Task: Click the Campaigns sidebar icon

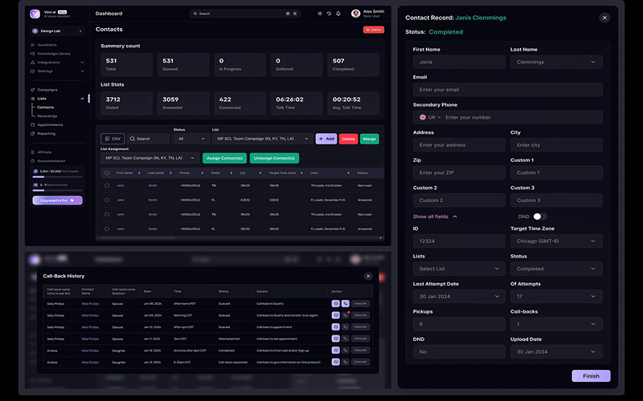Action: click(x=32, y=90)
